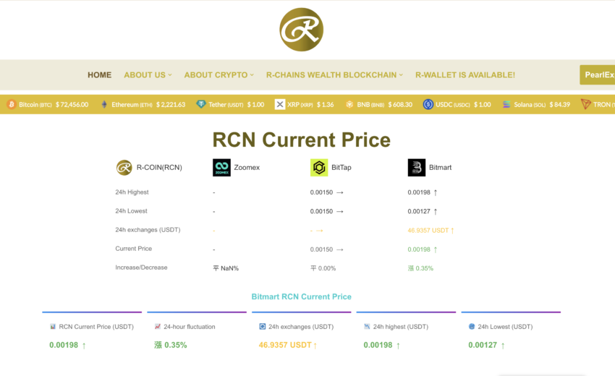Click the Bitmart RCN Current Price heading
Image resolution: width=615 pixels, height=376 pixels.
pos(301,296)
